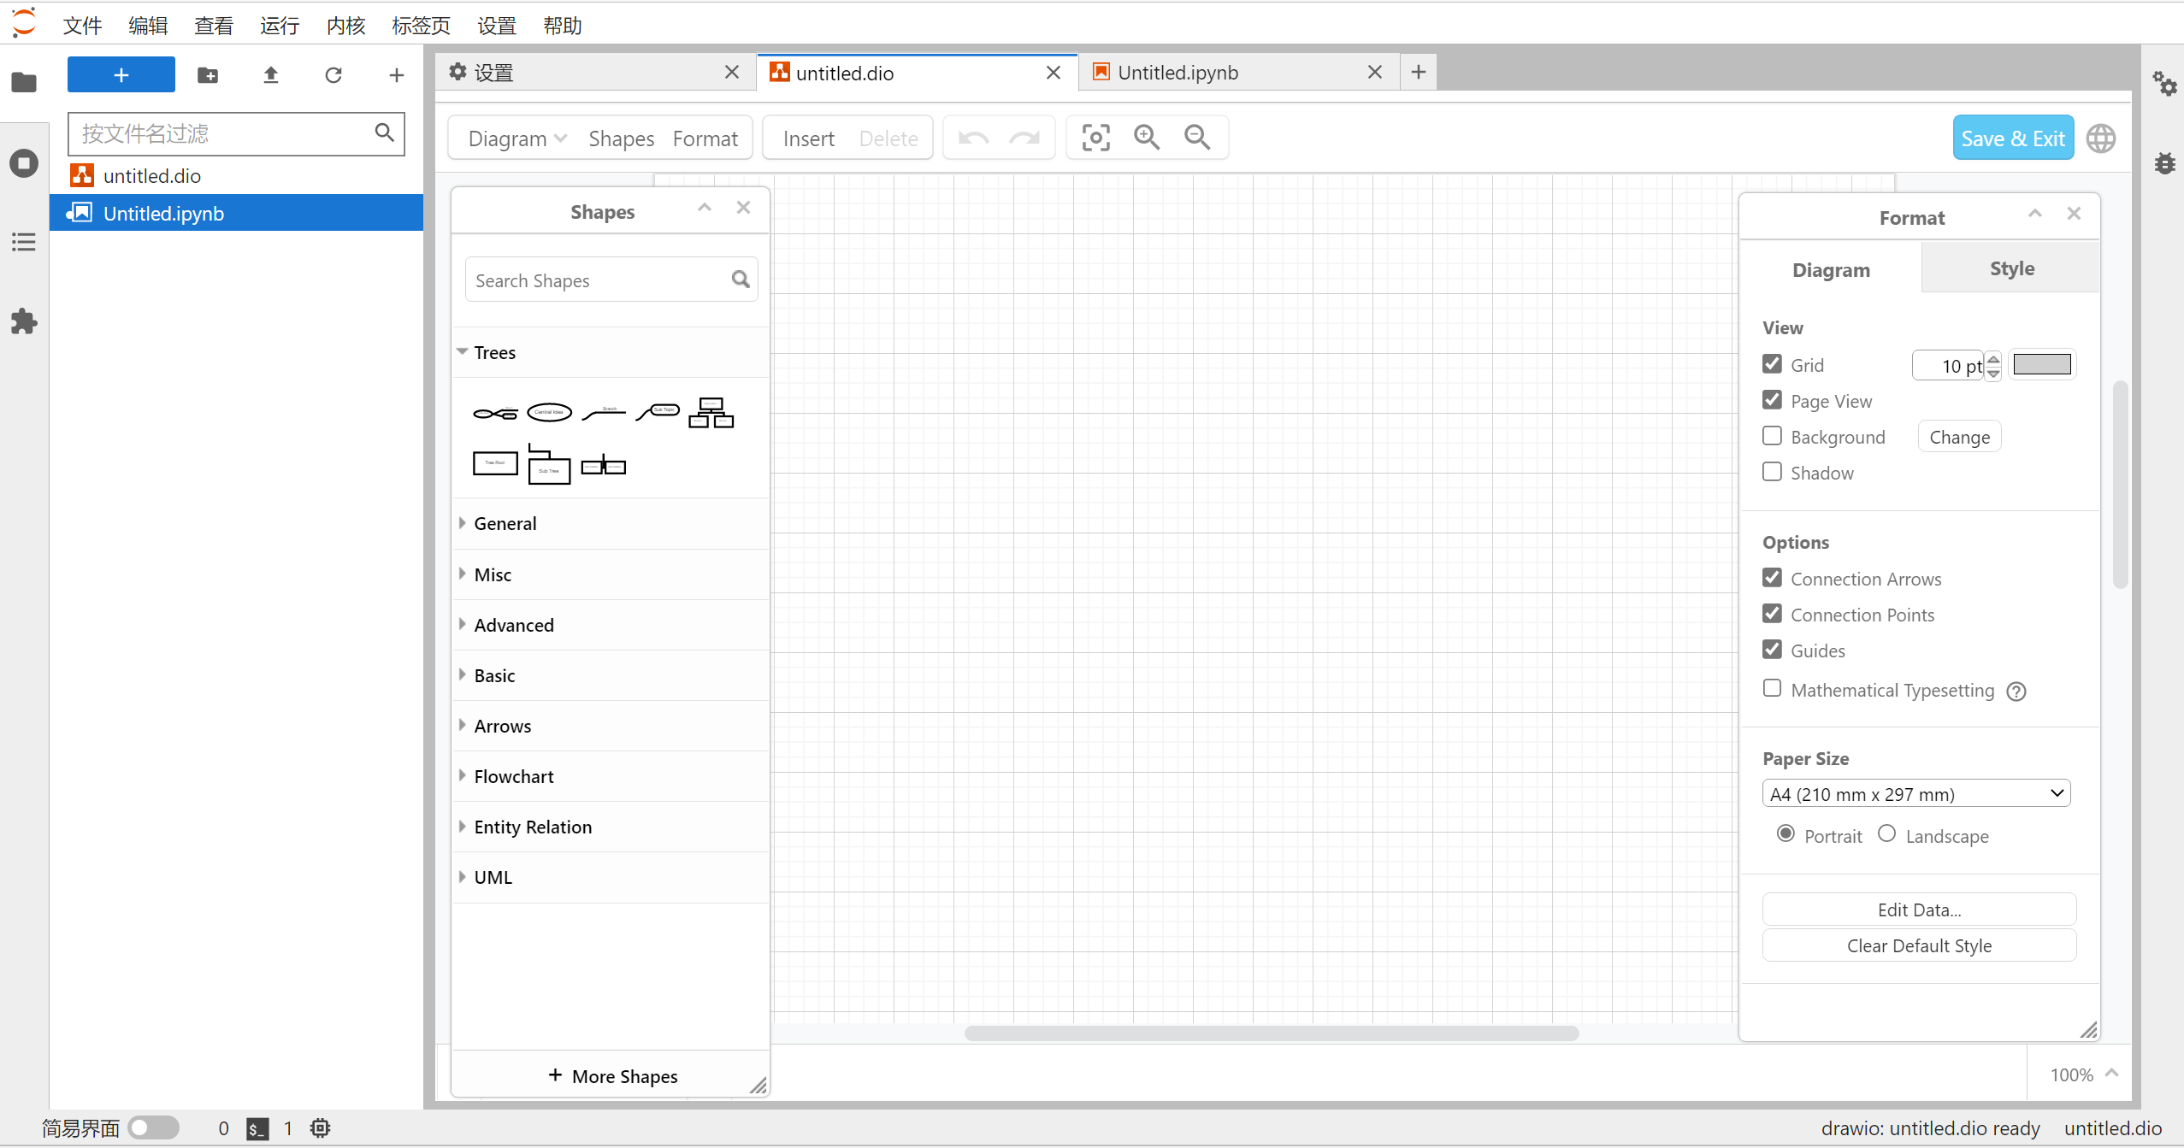Switch to the Style tab

coord(2010,268)
